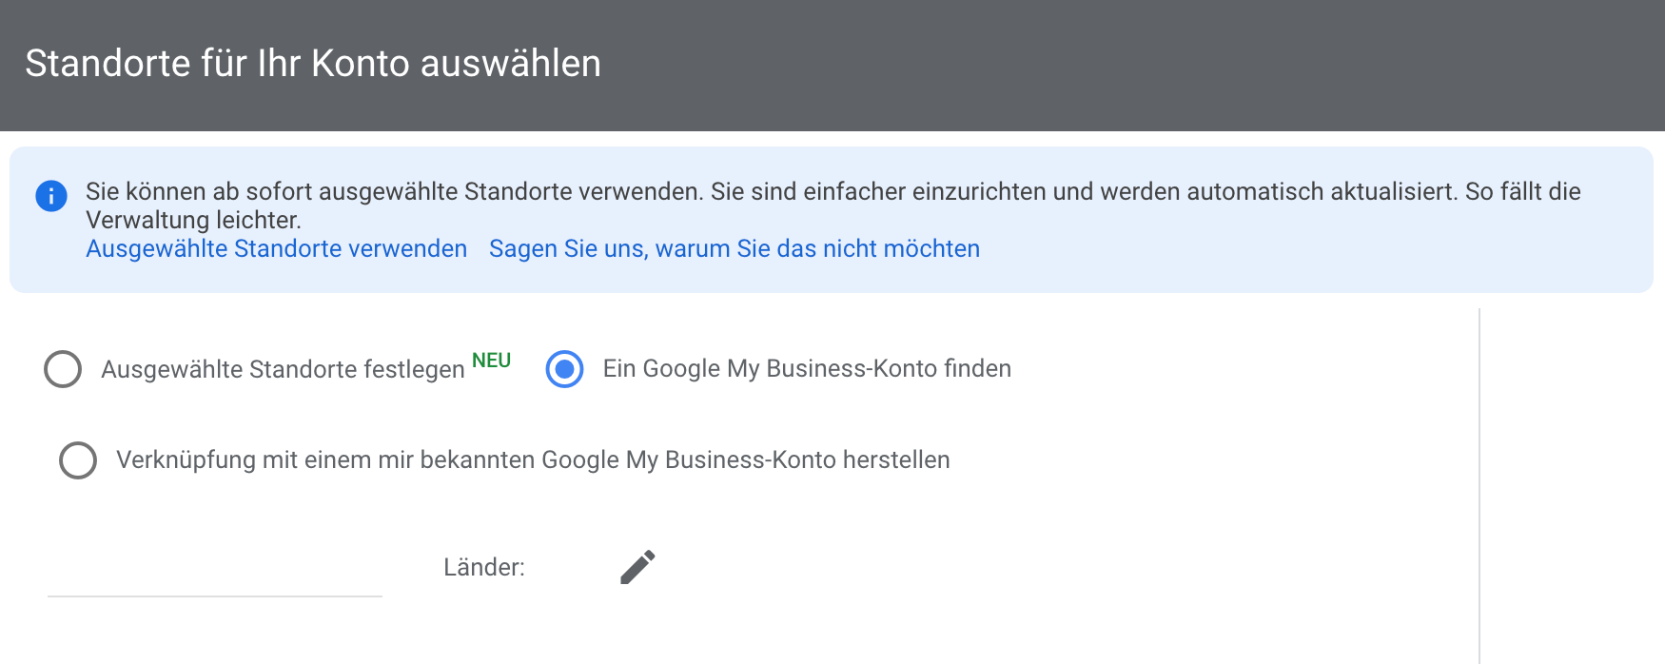This screenshot has width=1665, height=664.
Task: Click the blue info icon in the banner
Action: (x=51, y=196)
